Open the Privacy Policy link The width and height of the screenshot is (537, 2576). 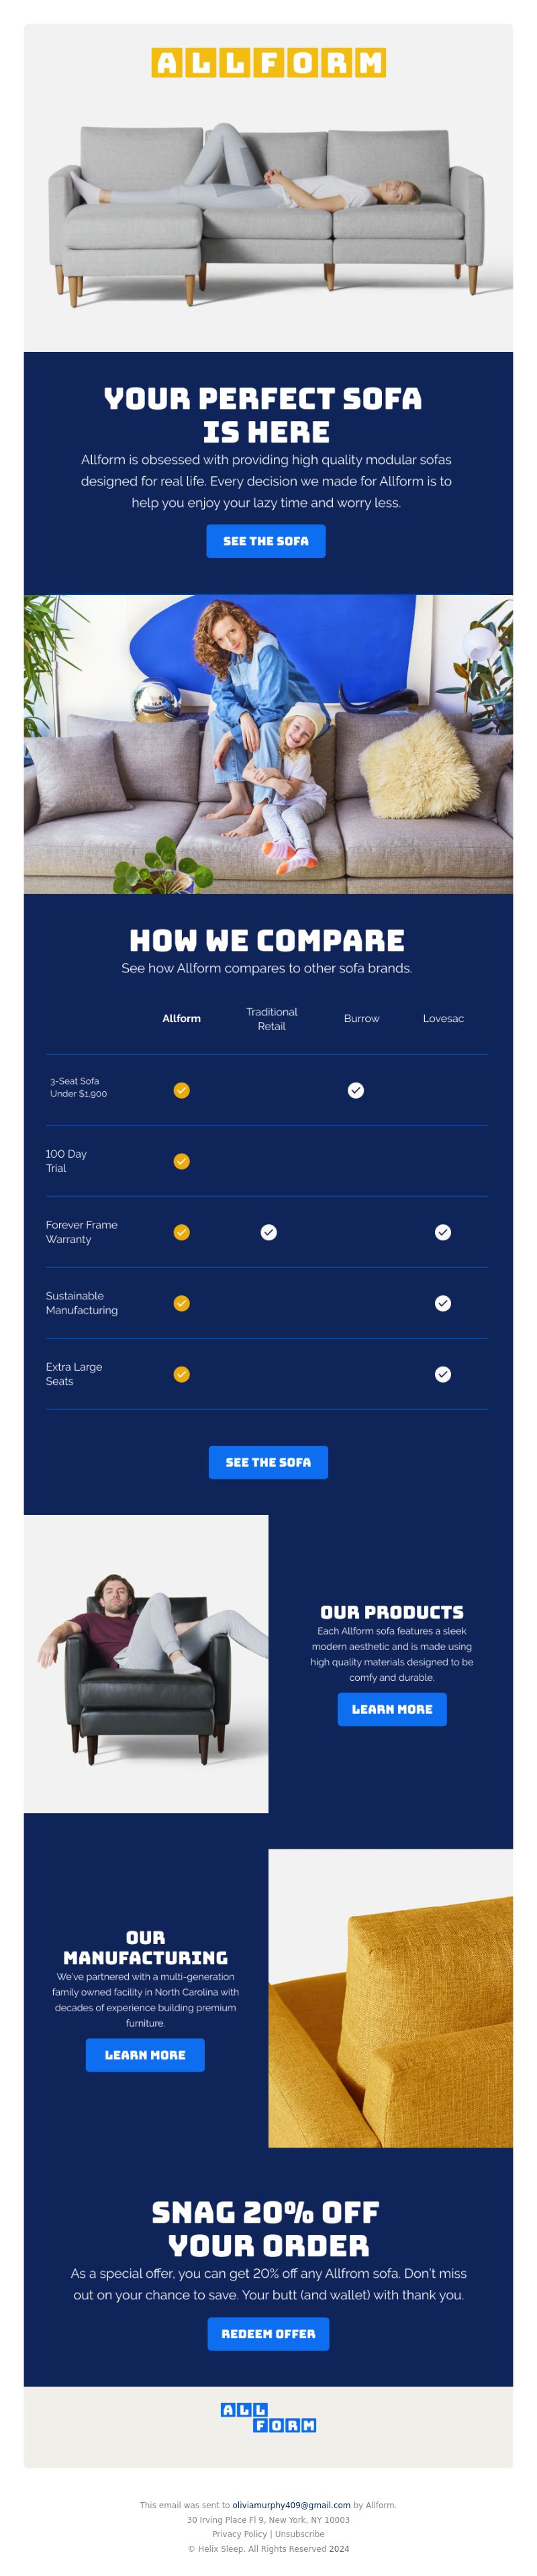point(239,2534)
